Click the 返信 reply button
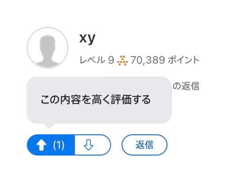This screenshot has height=190, width=245. pos(145,145)
